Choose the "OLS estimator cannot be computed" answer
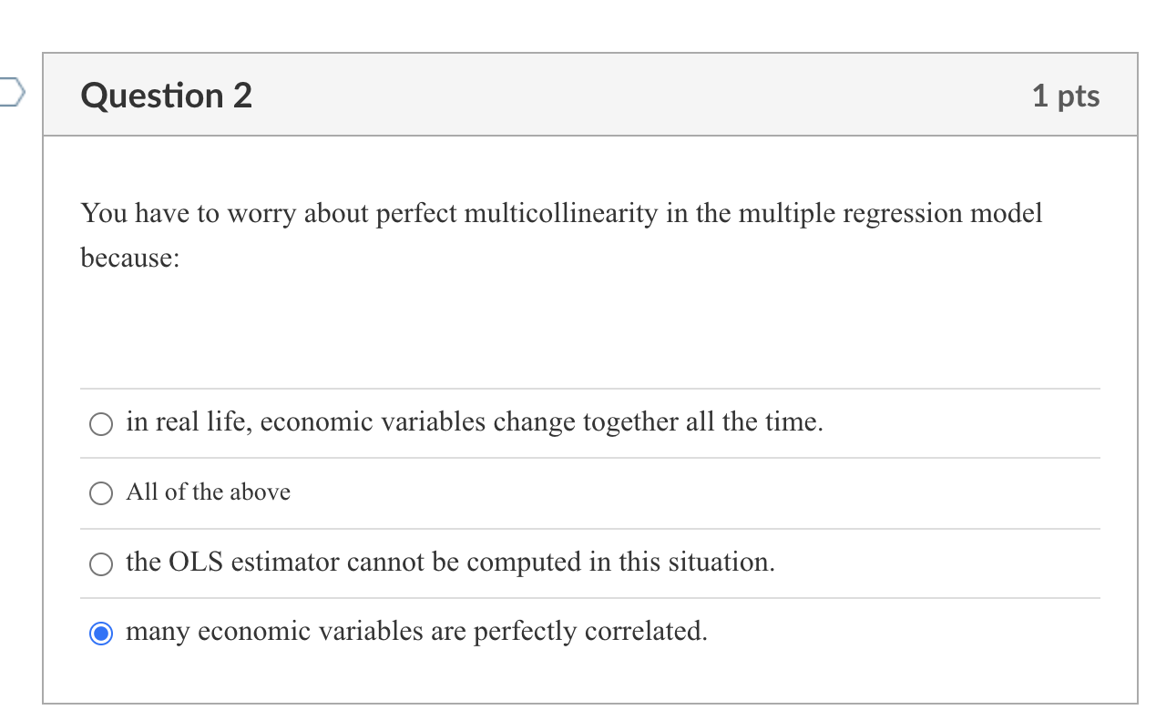Viewport: 1156px width, 710px height. click(100, 563)
